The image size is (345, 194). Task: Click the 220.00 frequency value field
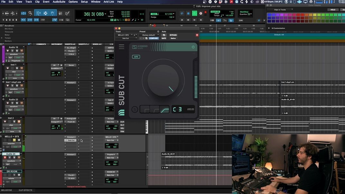point(190,110)
